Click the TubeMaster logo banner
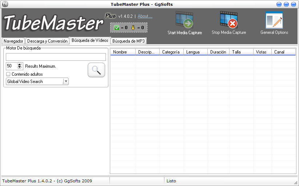299x186 pixels. tap(53, 24)
